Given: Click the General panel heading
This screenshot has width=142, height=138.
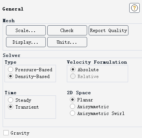Looking at the screenshot, I should 13,9.
